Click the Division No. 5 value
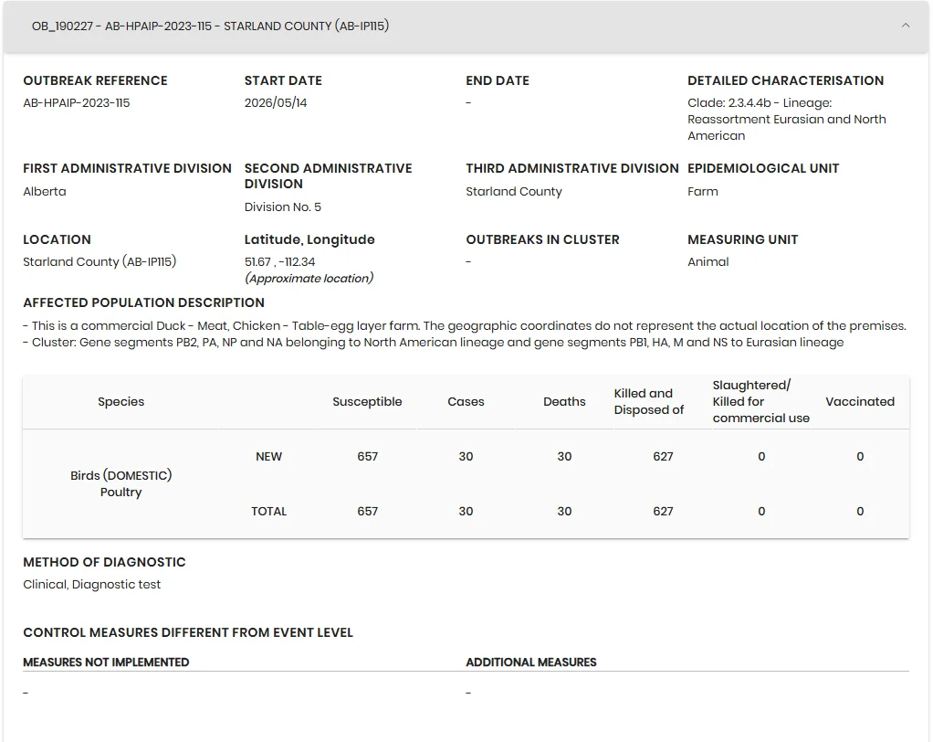Screen dimensions: 933x742 (283, 207)
